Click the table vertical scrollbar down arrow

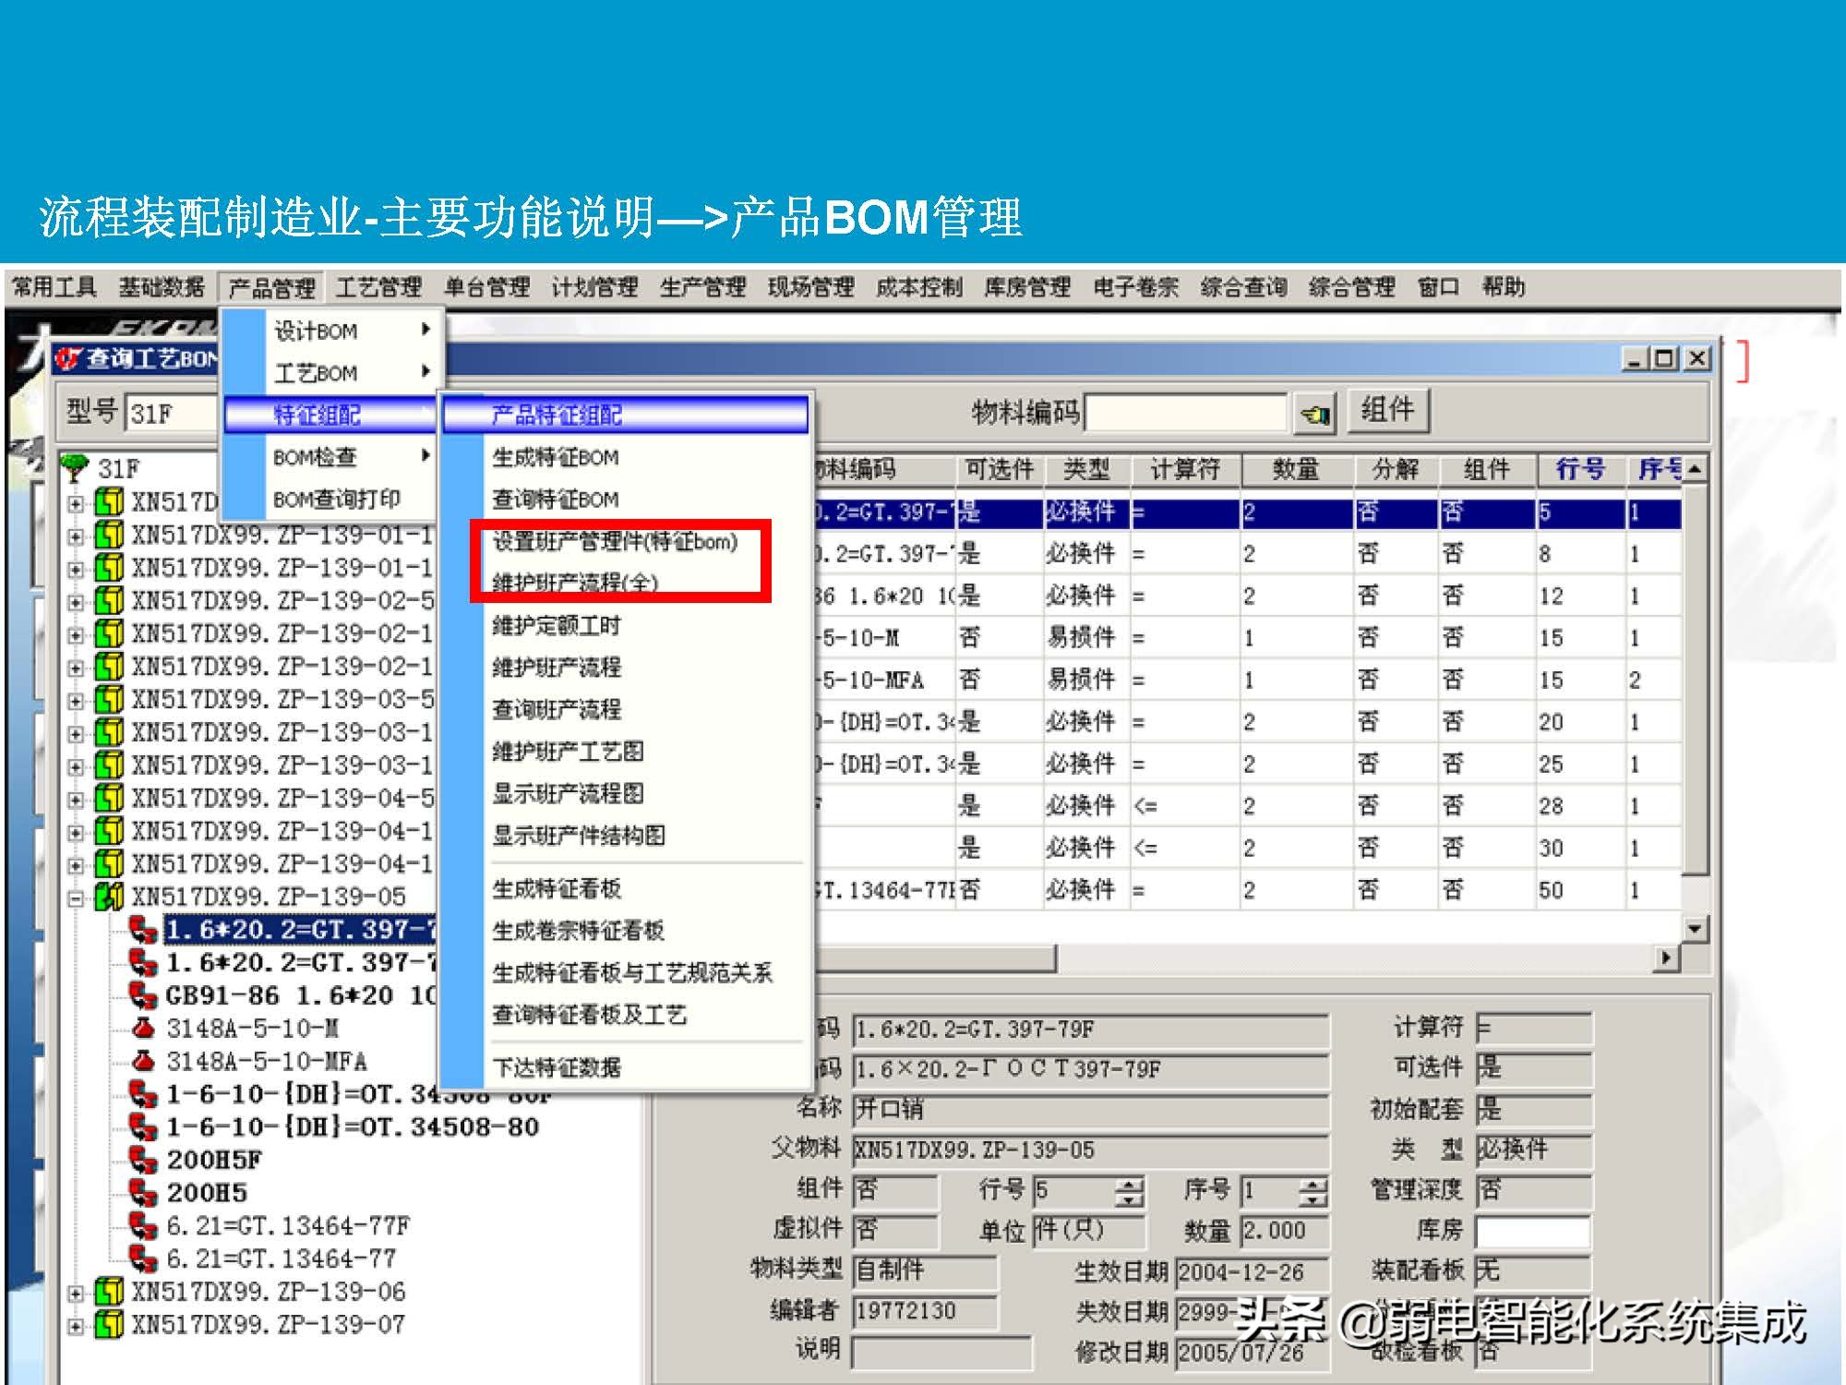(1695, 928)
